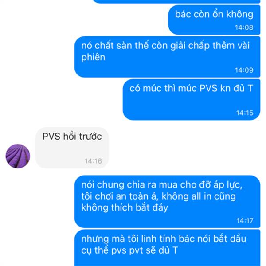Click the 14:17 timestamp
This screenshot has height=266, width=266.
245,221
